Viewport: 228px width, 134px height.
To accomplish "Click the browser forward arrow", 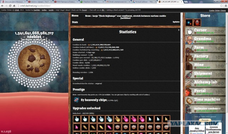I will 6,6.
